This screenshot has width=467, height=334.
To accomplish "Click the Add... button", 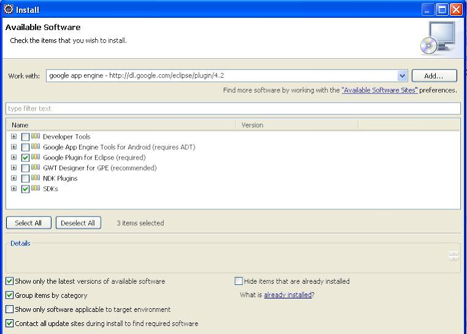I will pos(434,76).
